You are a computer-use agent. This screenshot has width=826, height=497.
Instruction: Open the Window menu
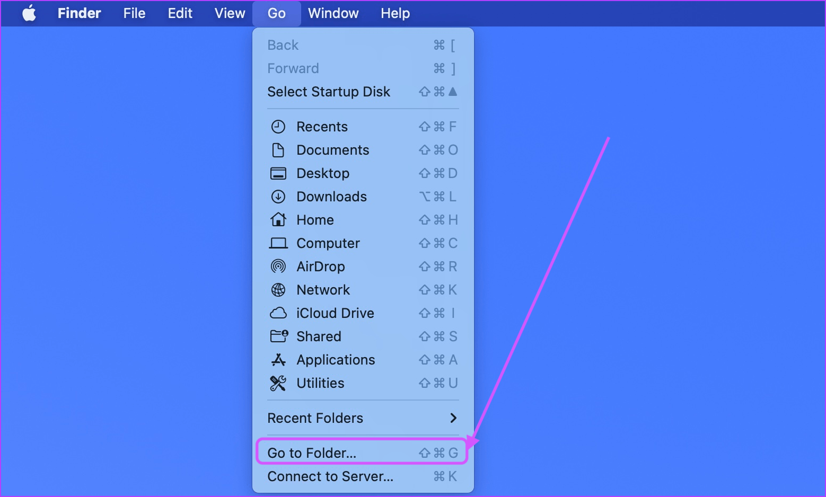[x=333, y=13]
